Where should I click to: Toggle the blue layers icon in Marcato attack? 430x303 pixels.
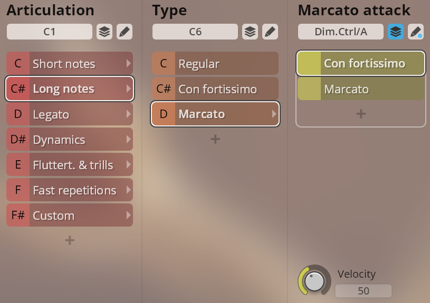coord(396,32)
